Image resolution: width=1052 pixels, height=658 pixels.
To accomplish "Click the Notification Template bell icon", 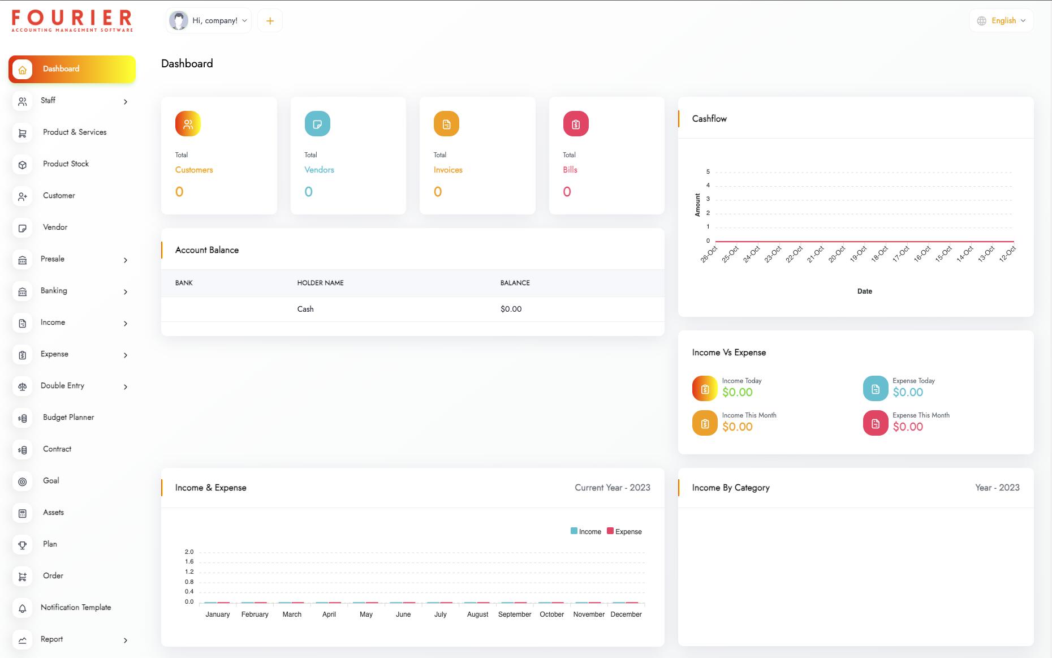I will pyautogui.click(x=22, y=608).
